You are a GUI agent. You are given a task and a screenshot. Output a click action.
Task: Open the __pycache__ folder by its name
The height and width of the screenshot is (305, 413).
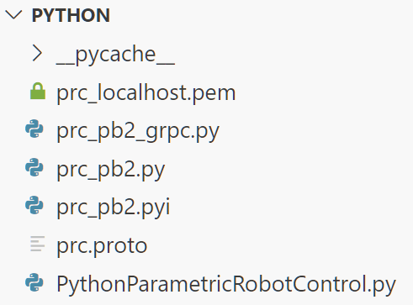click(115, 55)
